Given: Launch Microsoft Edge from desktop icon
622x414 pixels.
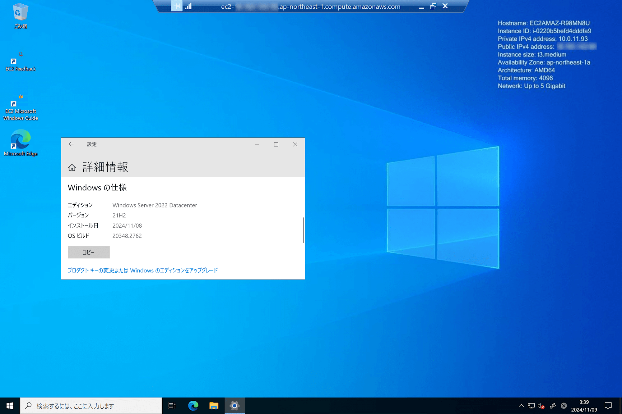Looking at the screenshot, I should point(21,143).
